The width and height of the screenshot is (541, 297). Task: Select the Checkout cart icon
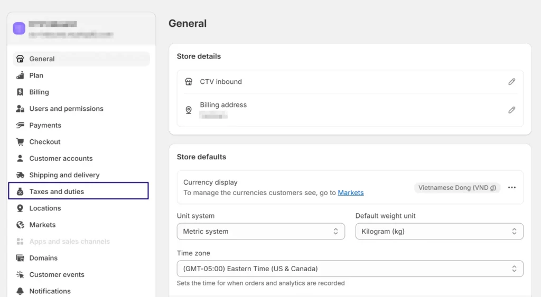[x=20, y=142]
